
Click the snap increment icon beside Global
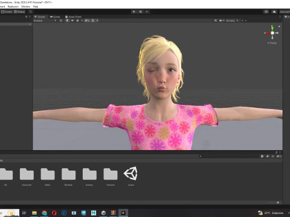31,11
